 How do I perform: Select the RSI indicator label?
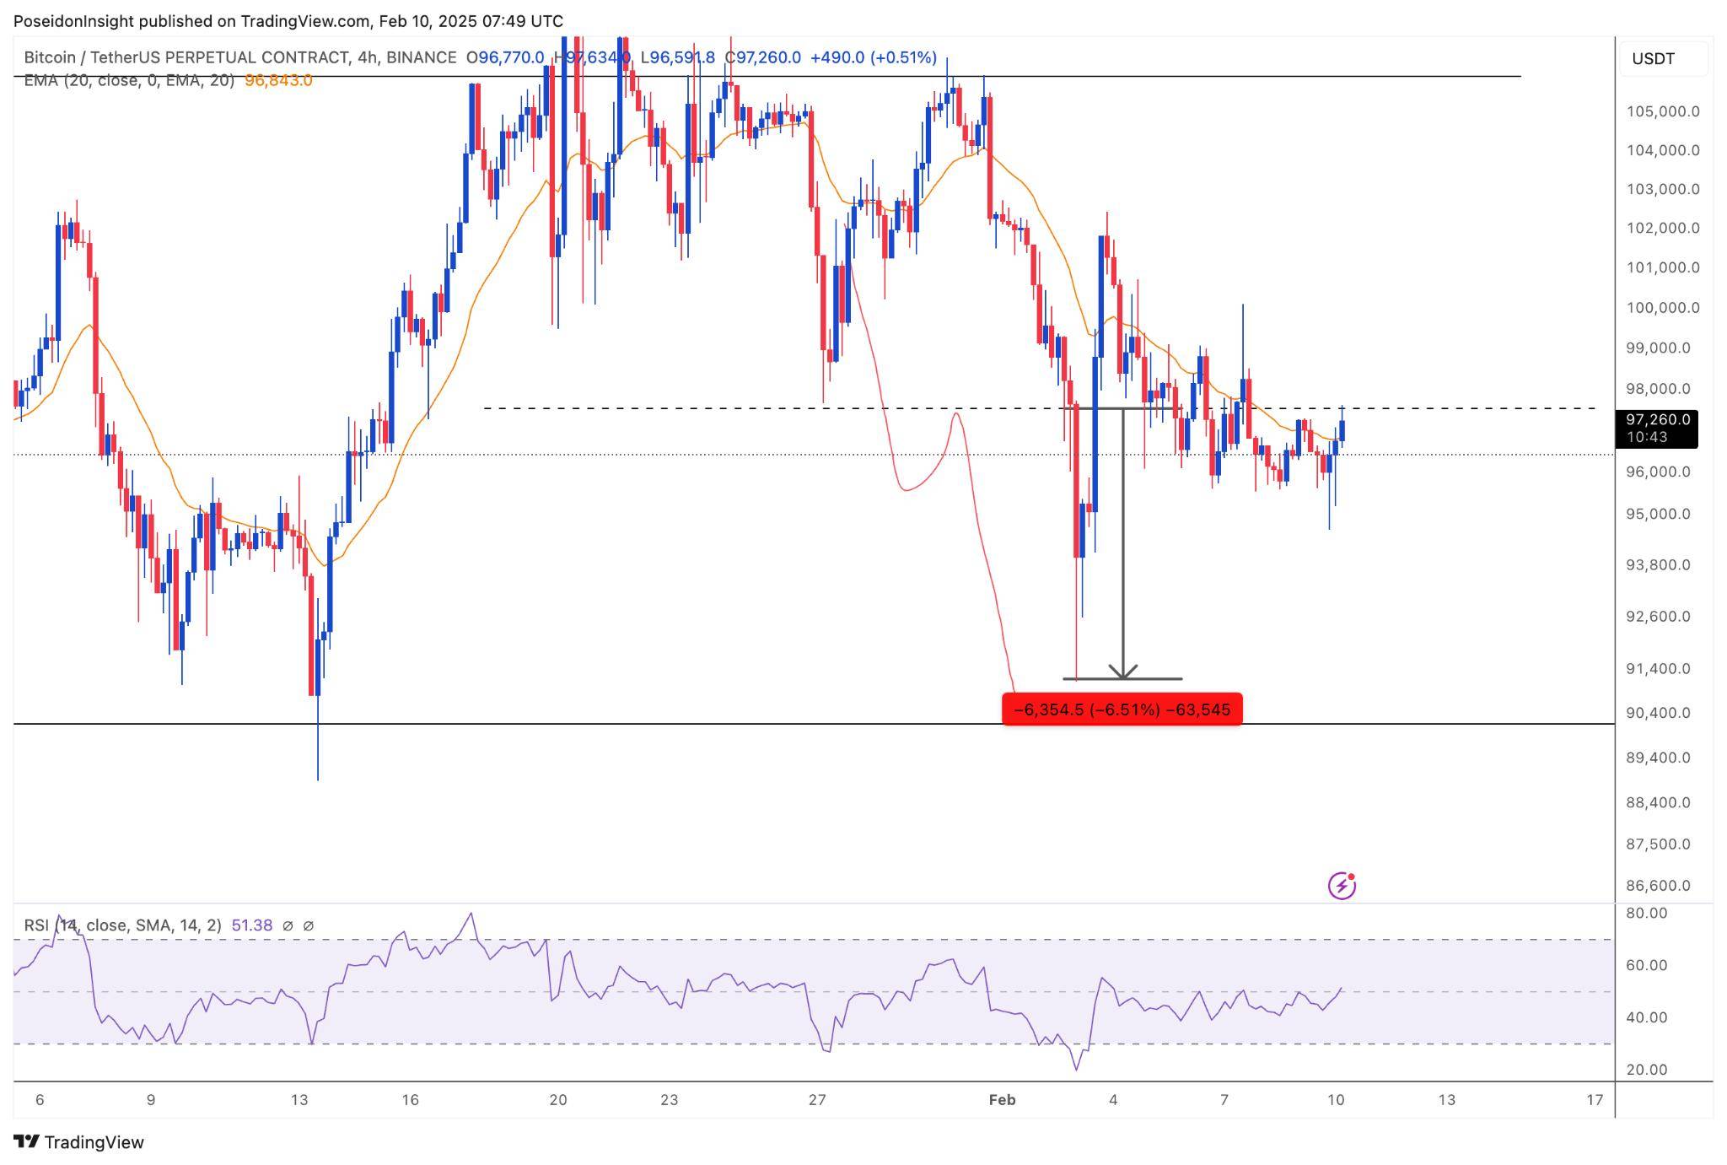(x=122, y=925)
